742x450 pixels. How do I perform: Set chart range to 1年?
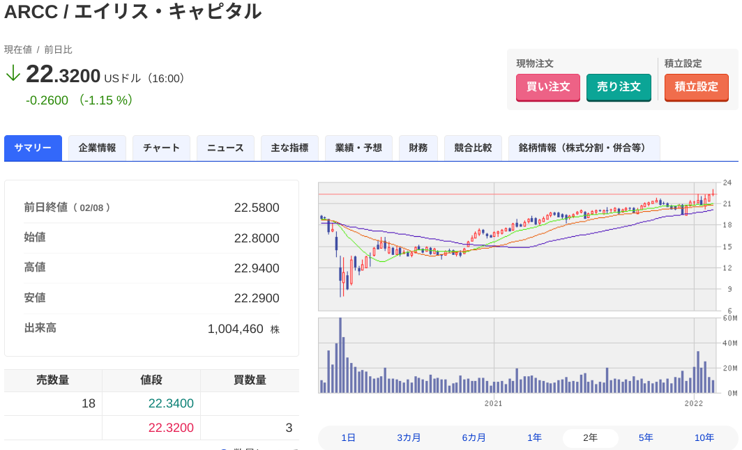[x=534, y=437]
